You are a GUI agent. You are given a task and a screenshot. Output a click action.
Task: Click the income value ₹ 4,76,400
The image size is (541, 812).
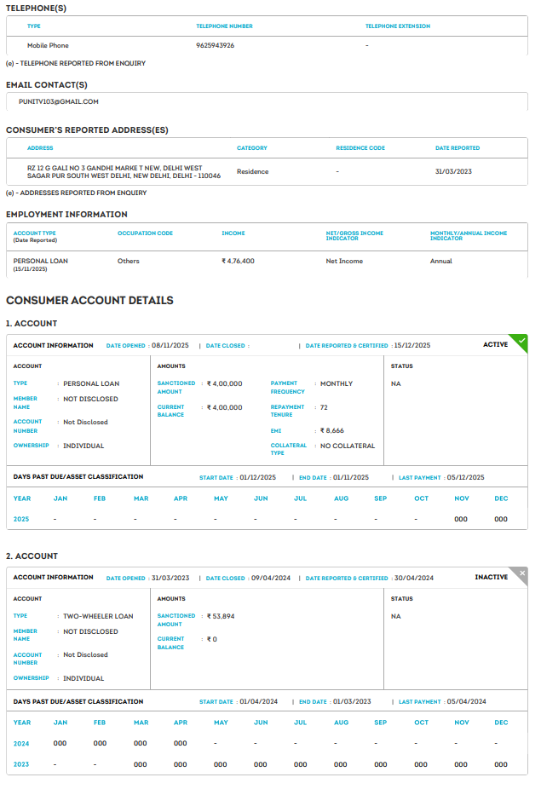238,261
